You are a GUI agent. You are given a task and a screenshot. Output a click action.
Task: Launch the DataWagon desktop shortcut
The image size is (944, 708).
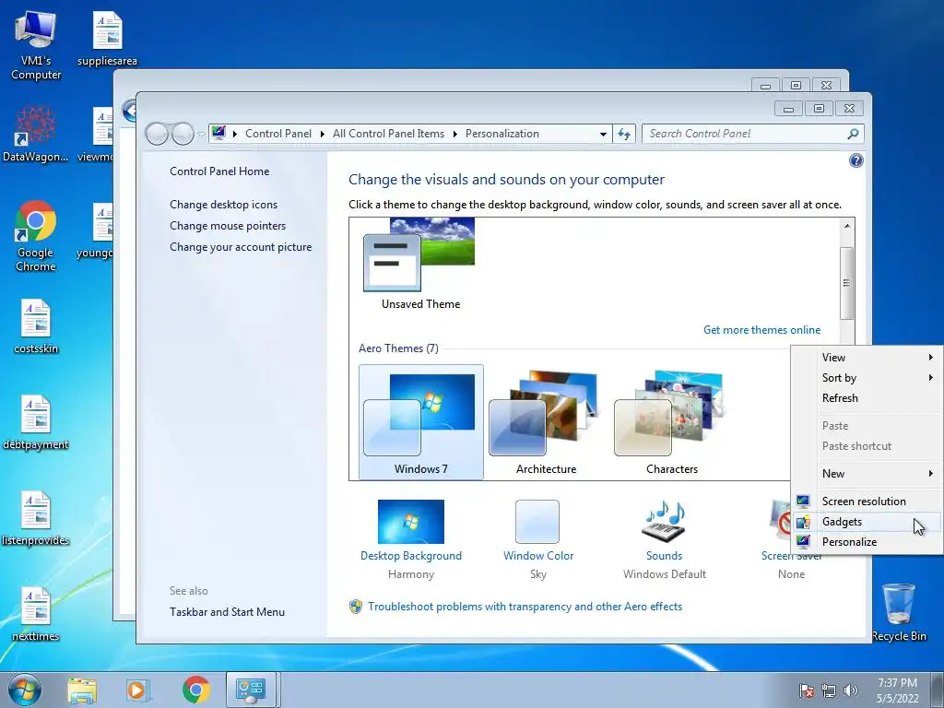(36, 134)
